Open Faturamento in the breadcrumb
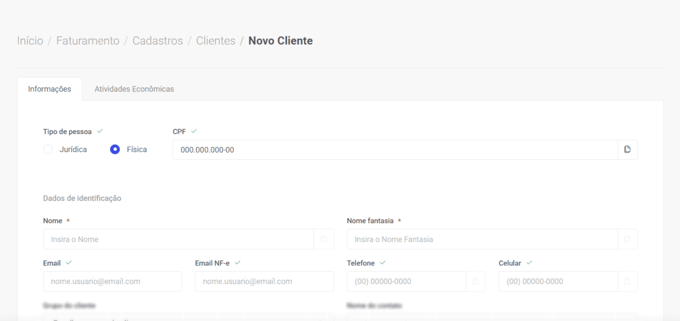This screenshot has height=321, width=680. pyautogui.click(x=88, y=41)
